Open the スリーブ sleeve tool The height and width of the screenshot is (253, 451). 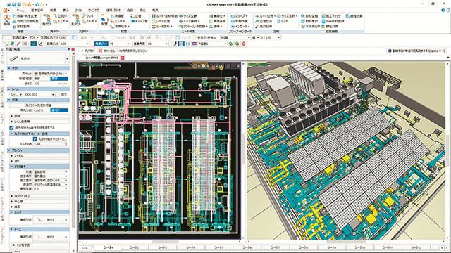coord(239,16)
